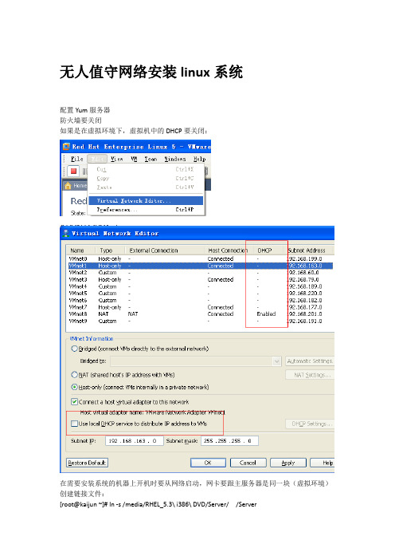The width and height of the screenshot is (395, 560).
Task: Click the NAT Settings button
Action: click(310, 375)
